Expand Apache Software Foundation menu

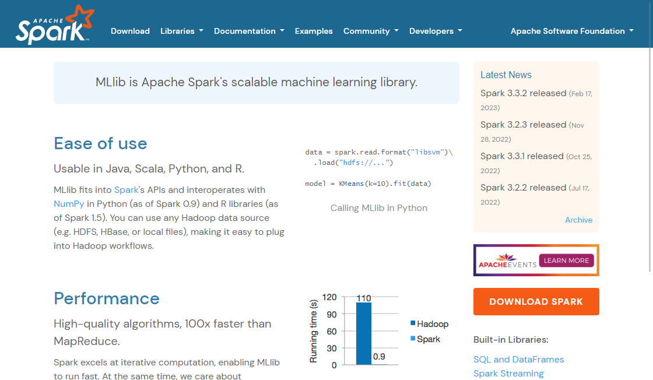coord(571,31)
